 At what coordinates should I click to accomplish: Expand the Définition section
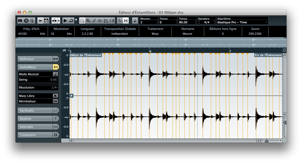click(x=35, y=59)
